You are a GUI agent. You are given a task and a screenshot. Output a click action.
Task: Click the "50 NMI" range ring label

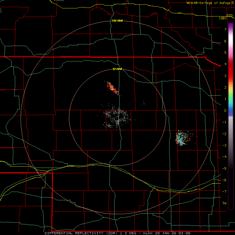[x=117, y=69]
